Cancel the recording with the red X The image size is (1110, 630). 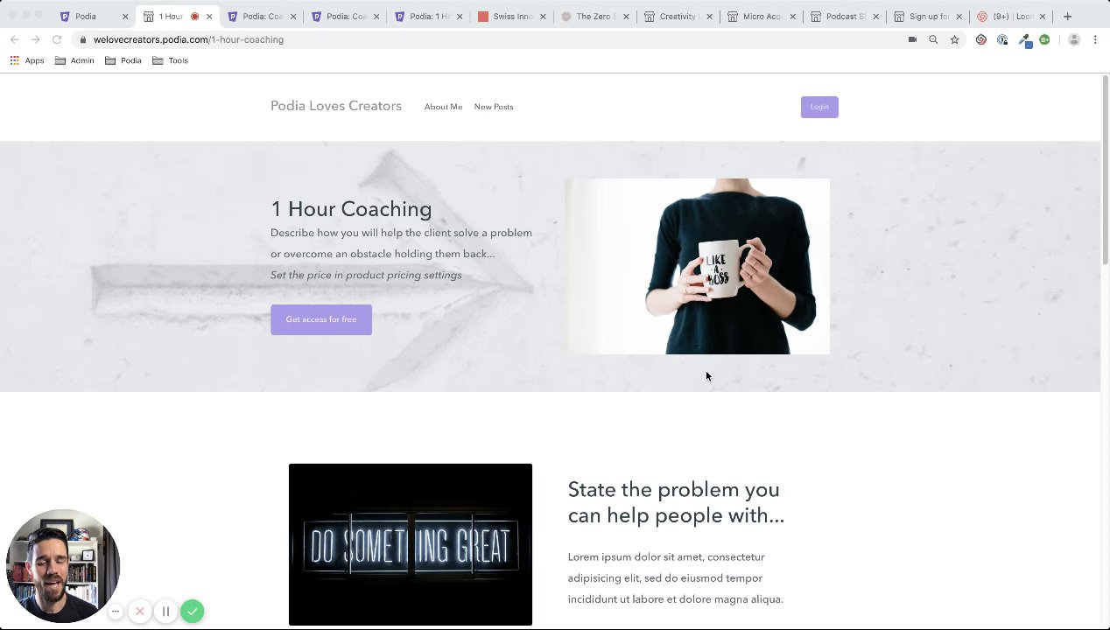(139, 612)
